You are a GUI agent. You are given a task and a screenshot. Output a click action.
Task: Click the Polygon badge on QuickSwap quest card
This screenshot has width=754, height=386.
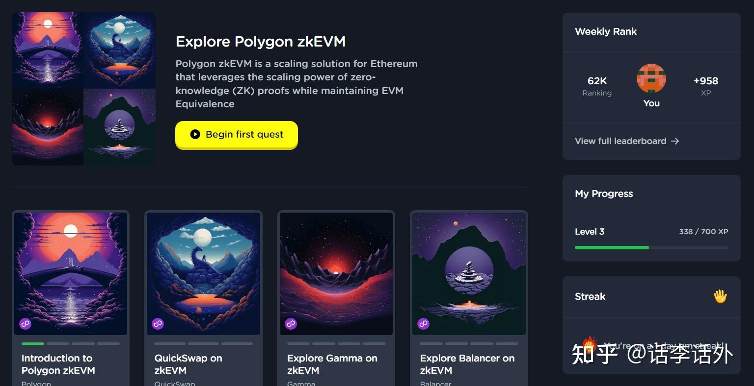(x=158, y=324)
